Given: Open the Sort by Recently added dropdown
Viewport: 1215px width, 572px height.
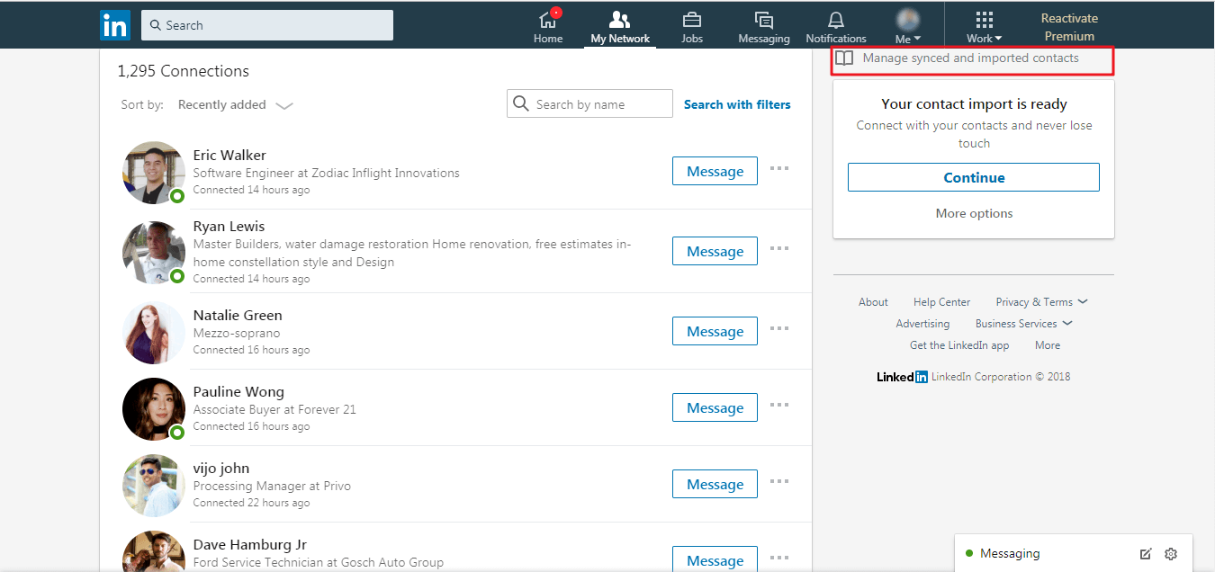Looking at the screenshot, I should (x=236, y=105).
